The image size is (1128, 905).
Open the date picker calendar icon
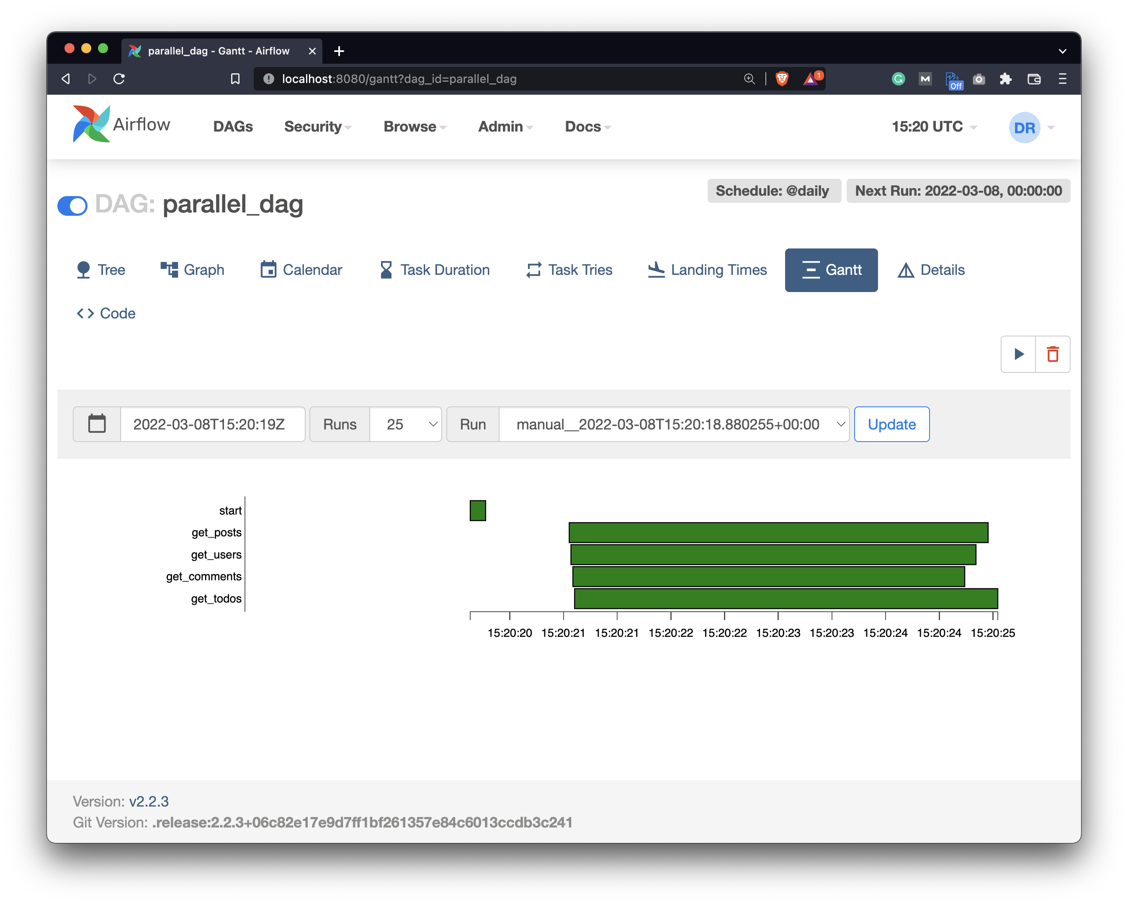(97, 424)
